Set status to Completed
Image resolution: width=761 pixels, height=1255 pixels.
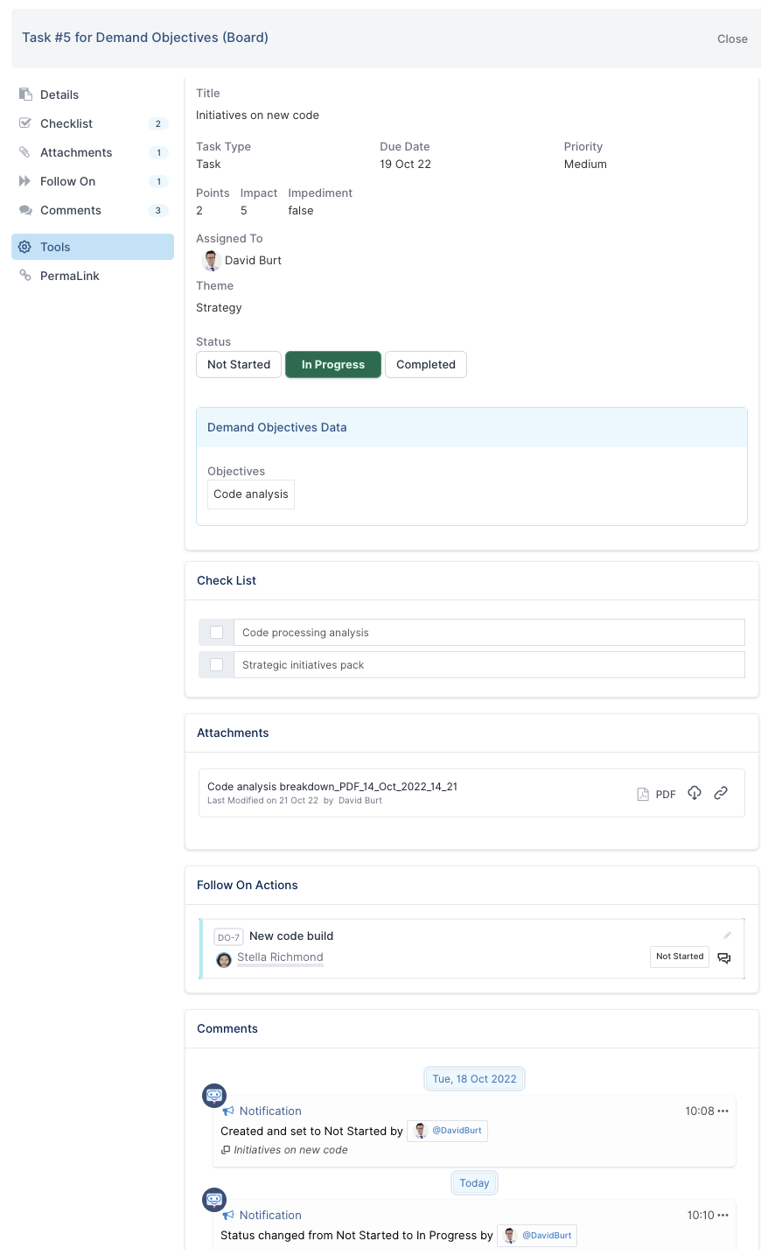coord(426,365)
